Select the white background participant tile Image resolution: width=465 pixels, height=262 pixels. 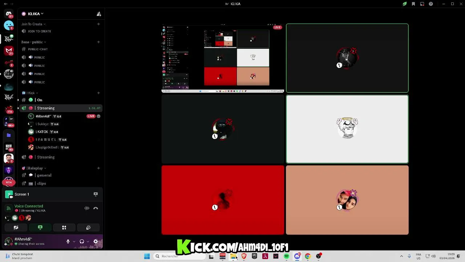pyautogui.click(x=347, y=129)
